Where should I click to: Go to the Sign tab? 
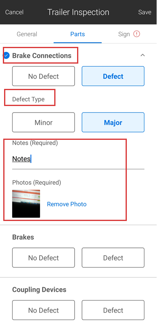[129, 34]
